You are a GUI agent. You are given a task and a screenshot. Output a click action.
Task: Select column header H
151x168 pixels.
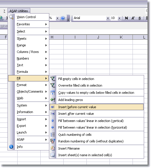pos(56,37)
